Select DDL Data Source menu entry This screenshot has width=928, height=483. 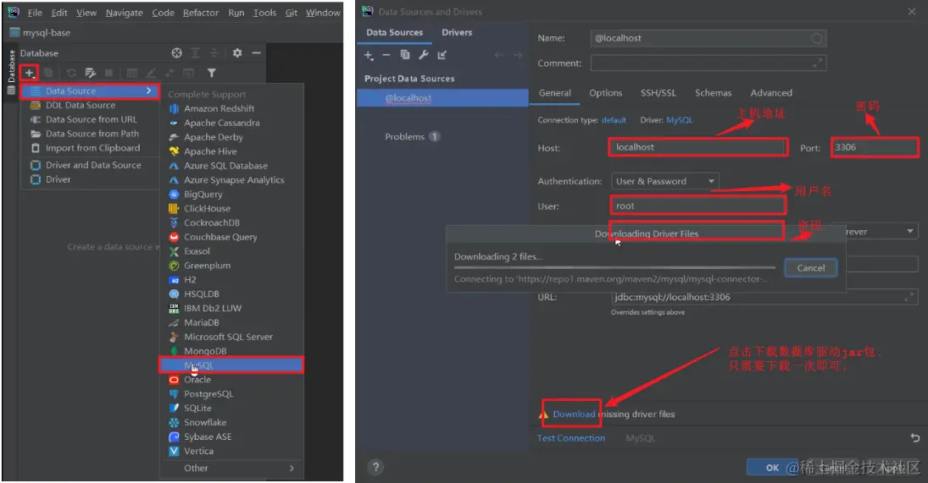(x=91, y=105)
